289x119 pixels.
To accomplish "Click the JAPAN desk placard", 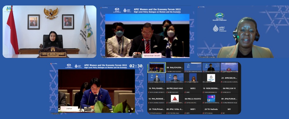I will pyautogui.click(x=69, y=109).
